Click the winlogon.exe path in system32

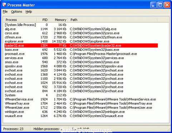(97, 112)
